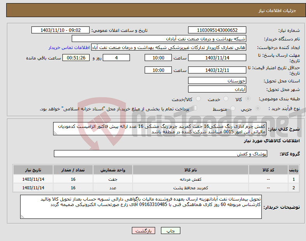The height and width of the screenshot is (241, 306).
Task: Click need date 1403/11/14 in row 1
Action: (x=33, y=179)
